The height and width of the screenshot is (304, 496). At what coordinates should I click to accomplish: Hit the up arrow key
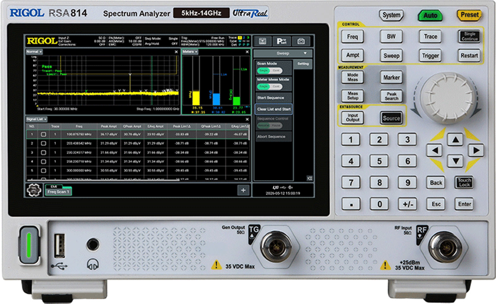(x=455, y=139)
